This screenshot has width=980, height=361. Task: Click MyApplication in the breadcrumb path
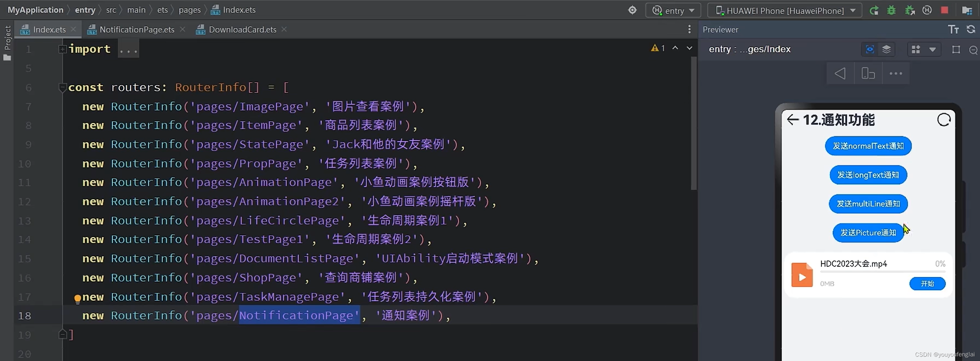click(x=35, y=10)
